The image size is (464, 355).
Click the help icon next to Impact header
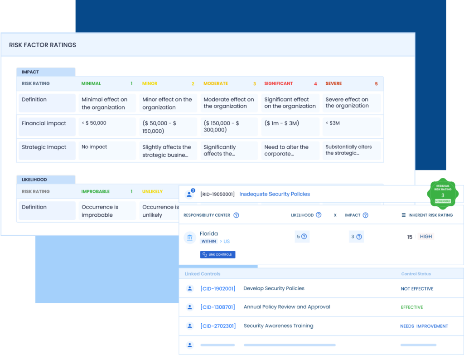click(365, 215)
